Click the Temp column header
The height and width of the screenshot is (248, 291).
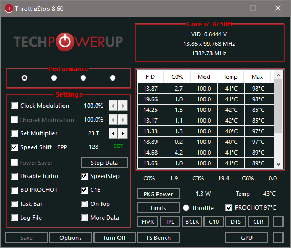230,77
